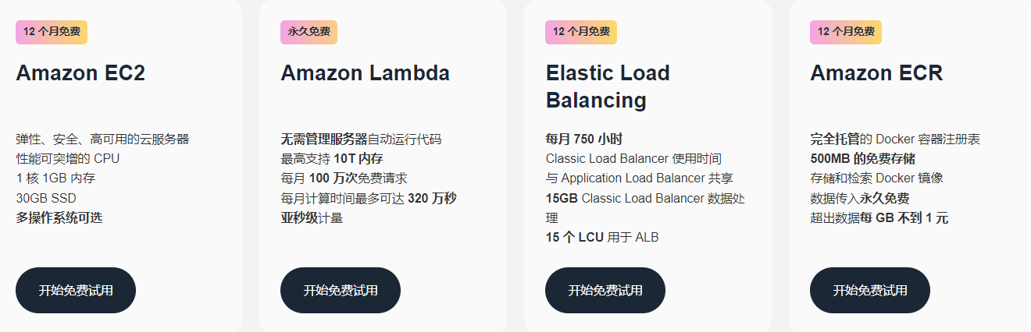Viewport: 1031px width, 332px height.
Task: Click the 永久免费 badge on Lambda card
Action: point(309,32)
